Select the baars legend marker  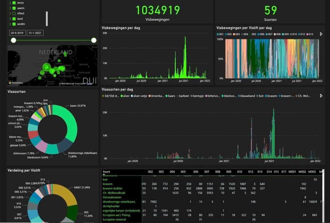(x=166, y=96)
